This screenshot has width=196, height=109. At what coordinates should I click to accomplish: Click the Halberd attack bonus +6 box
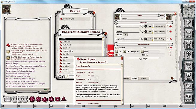[x=148, y=26]
